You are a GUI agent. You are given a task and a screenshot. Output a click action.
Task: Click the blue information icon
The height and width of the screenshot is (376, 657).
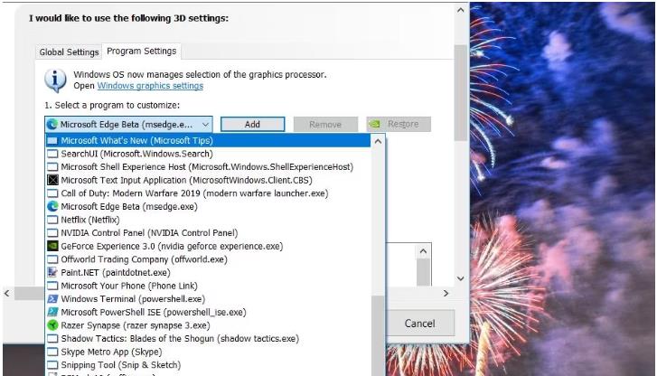pos(55,80)
